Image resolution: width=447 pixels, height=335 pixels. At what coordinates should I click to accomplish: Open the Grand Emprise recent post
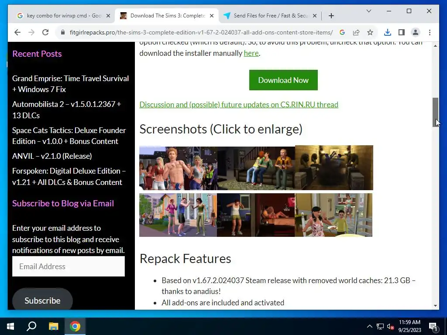pos(70,84)
